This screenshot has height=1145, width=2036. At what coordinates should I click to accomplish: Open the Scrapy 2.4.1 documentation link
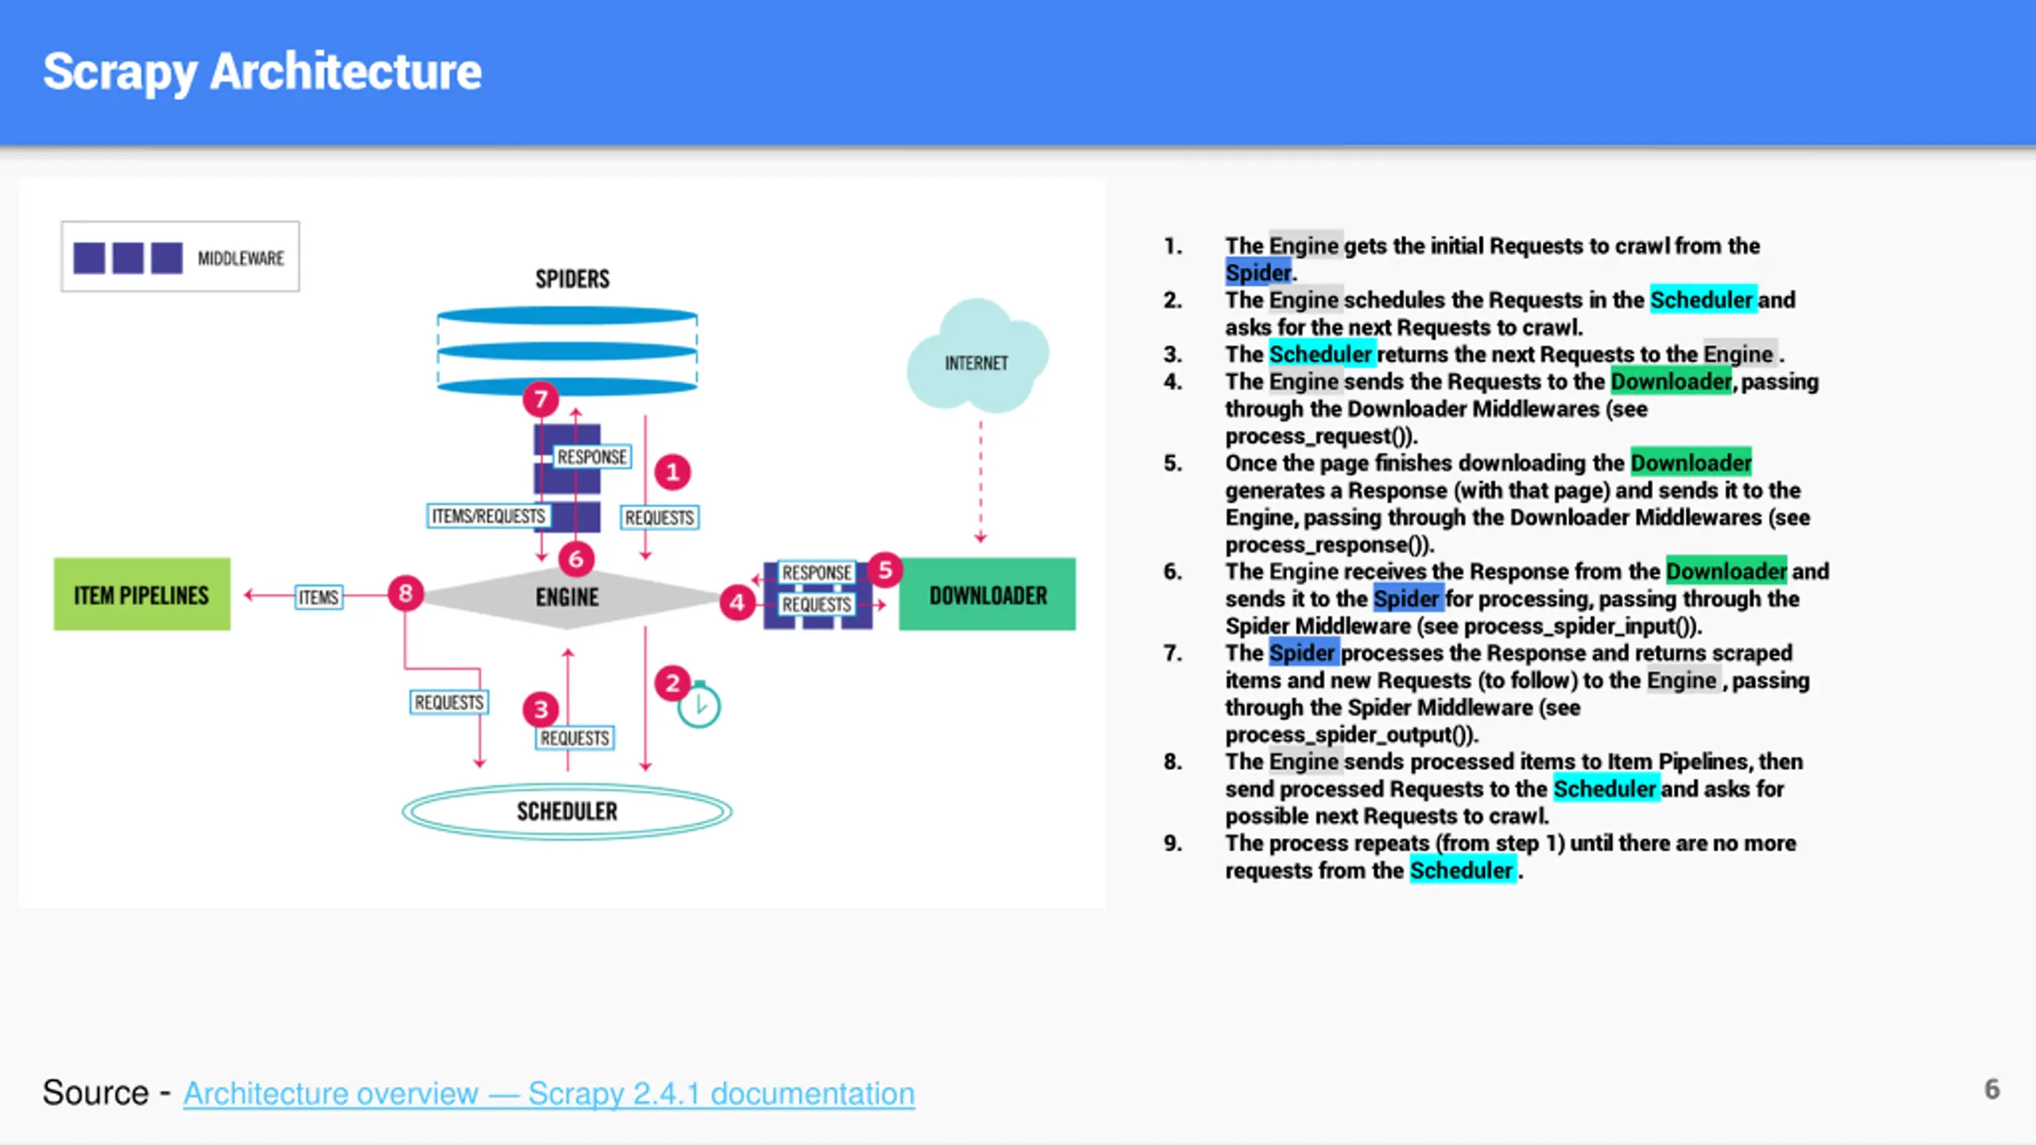pyautogui.click(x=549, y=1093)
